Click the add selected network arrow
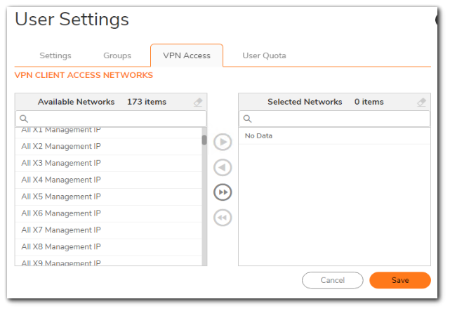Screen dimensions: 450x311 click(223, 143)
